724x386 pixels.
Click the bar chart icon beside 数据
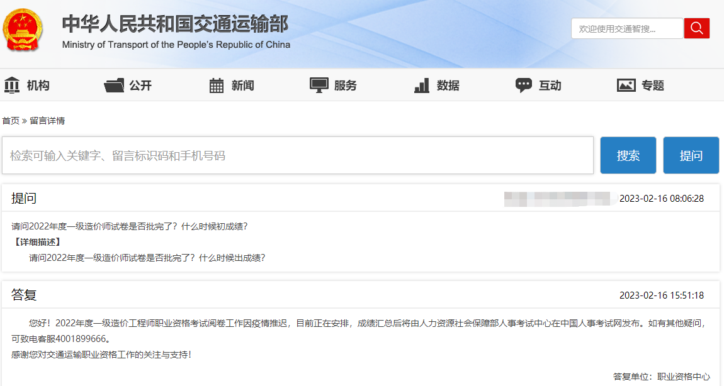click(420, 84)
